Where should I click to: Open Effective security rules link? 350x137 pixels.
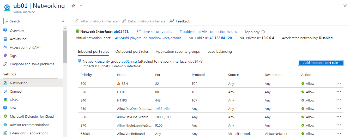[154, 32]
